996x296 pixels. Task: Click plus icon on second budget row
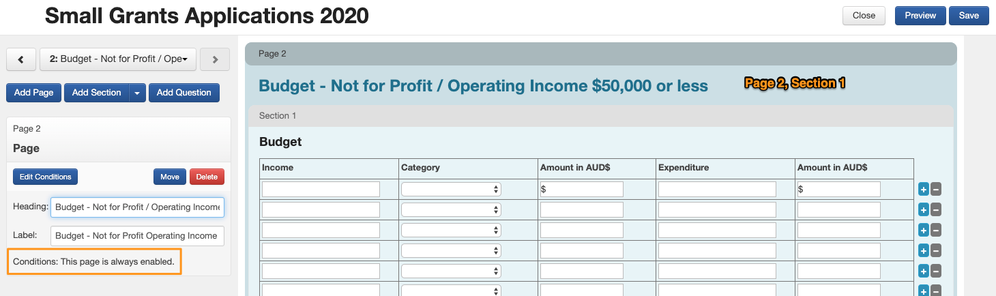pyautogui.click(x=924, y=210)
